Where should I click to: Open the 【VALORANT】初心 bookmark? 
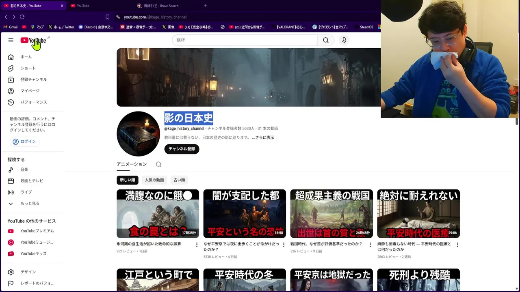288,27
